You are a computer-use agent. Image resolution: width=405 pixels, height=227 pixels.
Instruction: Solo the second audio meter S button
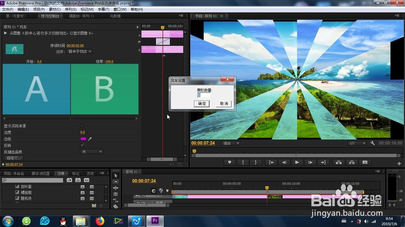coord(394,205)
